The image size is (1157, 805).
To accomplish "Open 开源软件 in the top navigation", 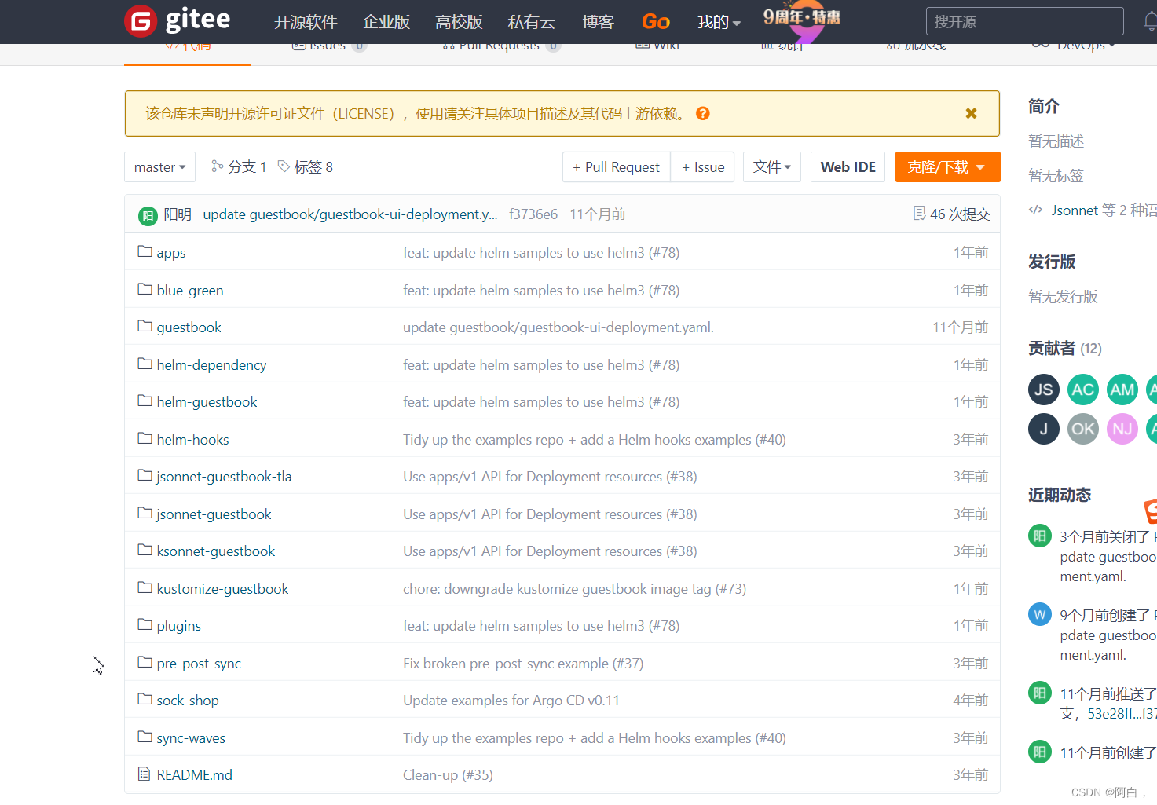I will (x=306, y=22).
